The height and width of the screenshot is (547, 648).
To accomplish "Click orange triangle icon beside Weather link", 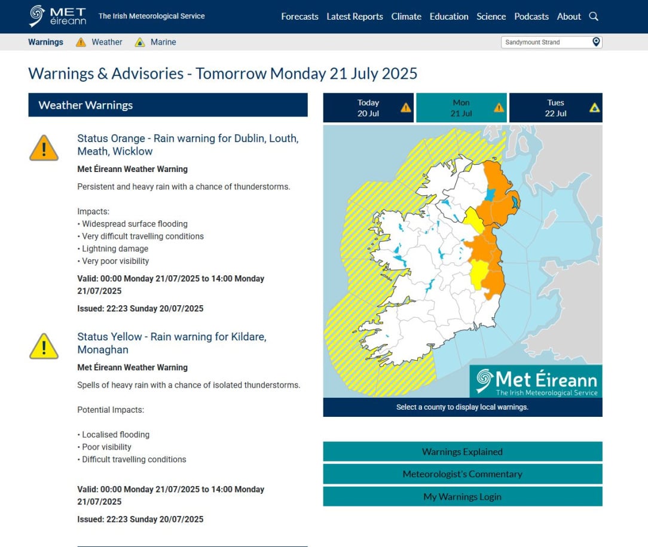I will (x=81, y=42).
